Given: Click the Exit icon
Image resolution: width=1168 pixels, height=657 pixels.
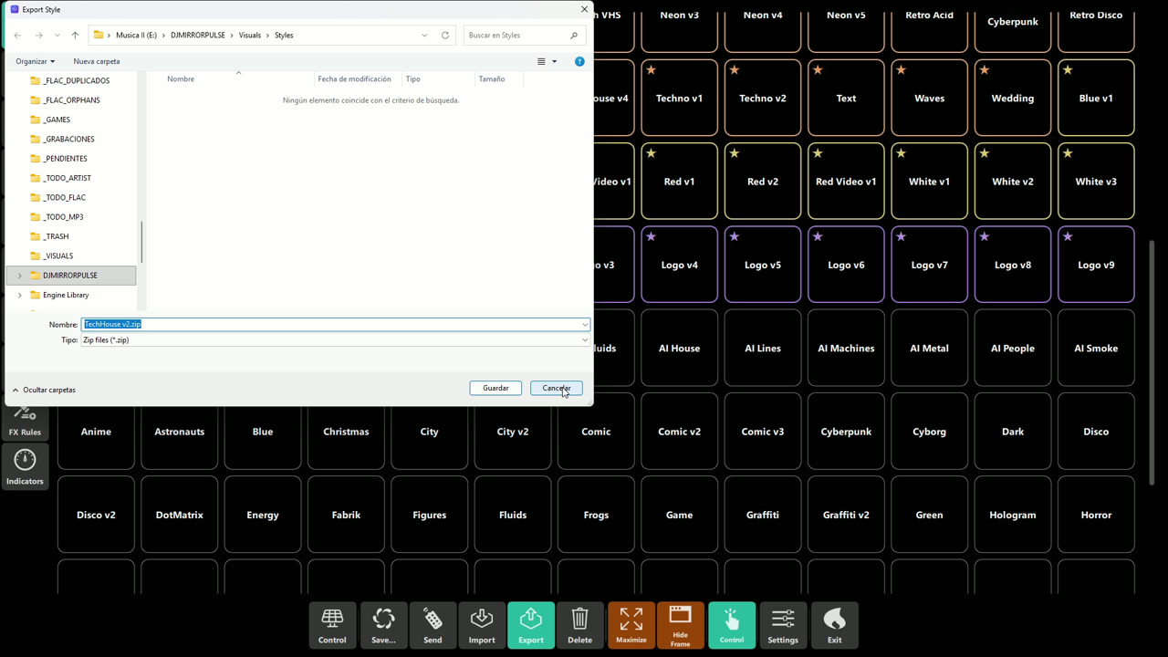Looking at the screenshot, I should 834,625.
